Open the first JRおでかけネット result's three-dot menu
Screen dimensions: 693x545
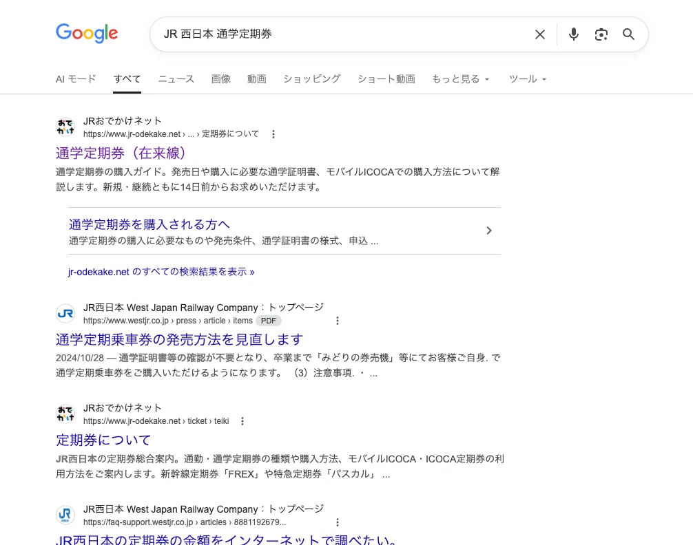(273, 134)
